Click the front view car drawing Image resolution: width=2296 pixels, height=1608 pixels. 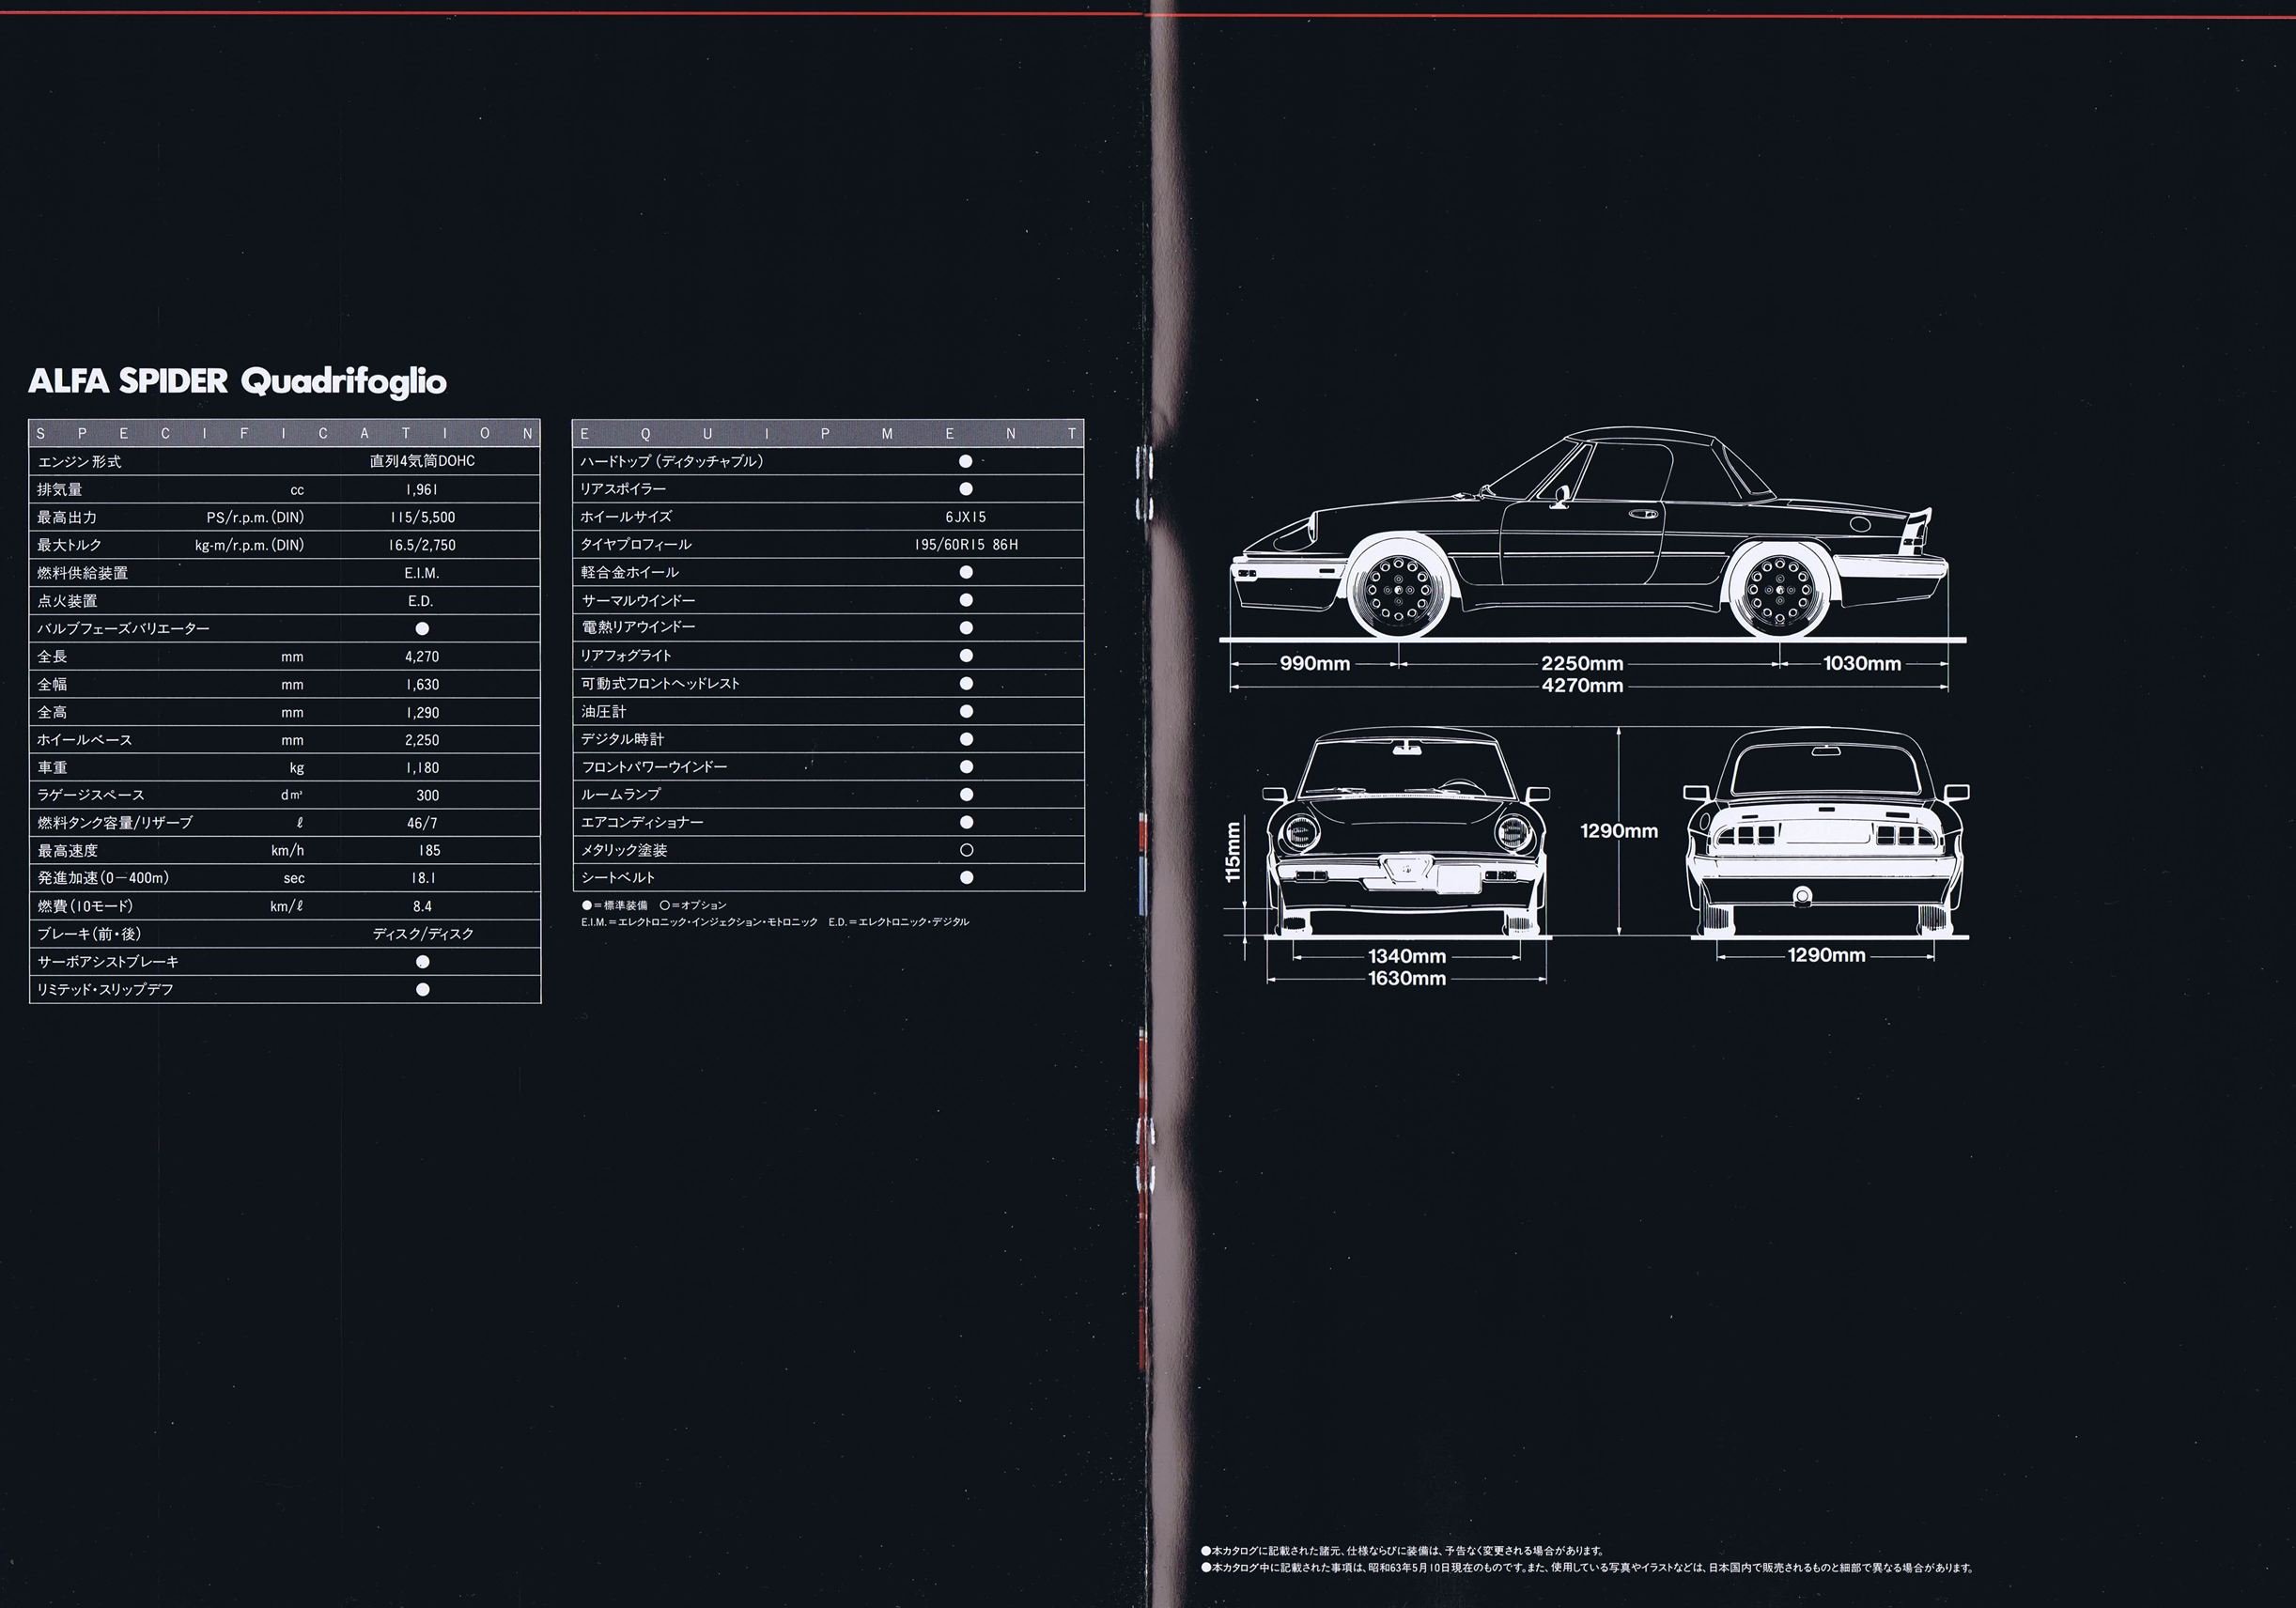1407,832
